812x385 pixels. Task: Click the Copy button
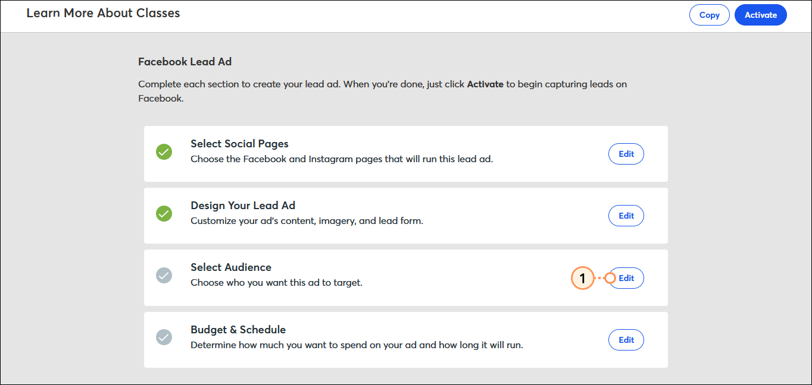point(709,15)
